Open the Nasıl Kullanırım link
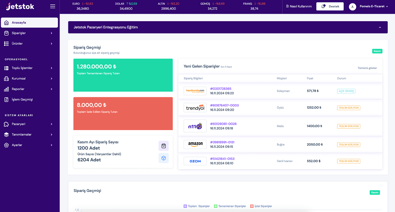 point(299,6)
